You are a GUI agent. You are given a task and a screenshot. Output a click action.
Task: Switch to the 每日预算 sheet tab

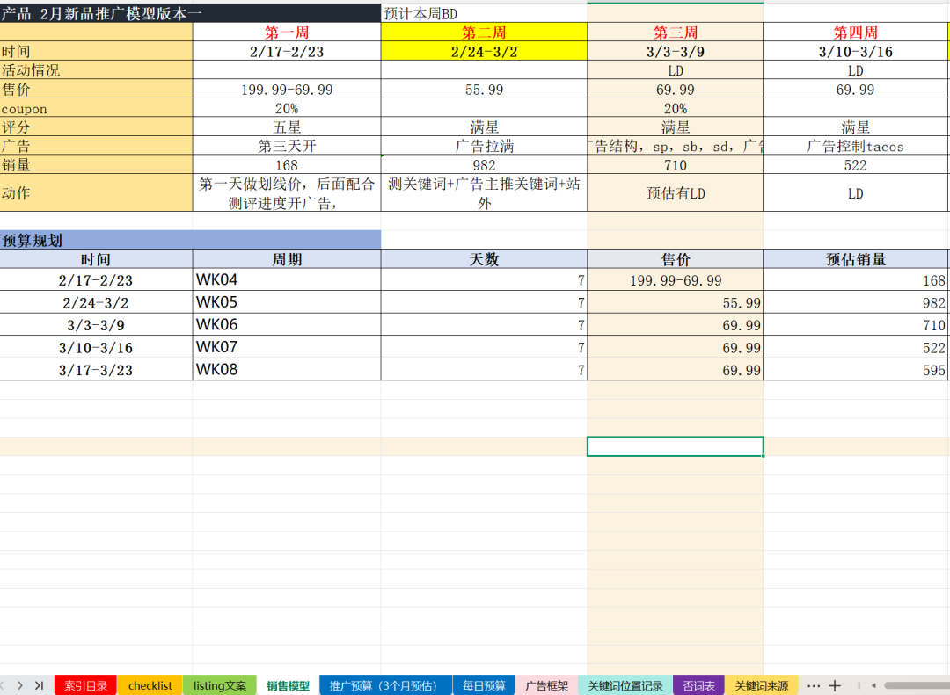pos(484,686)
